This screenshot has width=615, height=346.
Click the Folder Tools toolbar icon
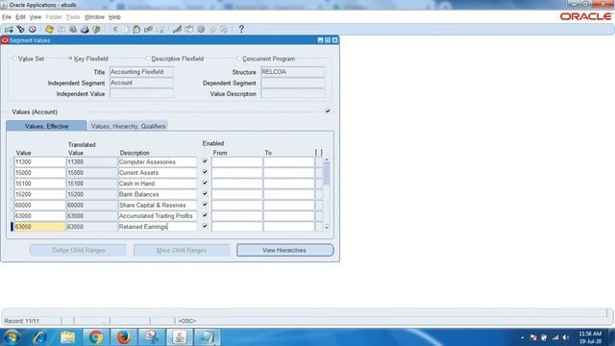pyautogui.click(x=224, y=30)
